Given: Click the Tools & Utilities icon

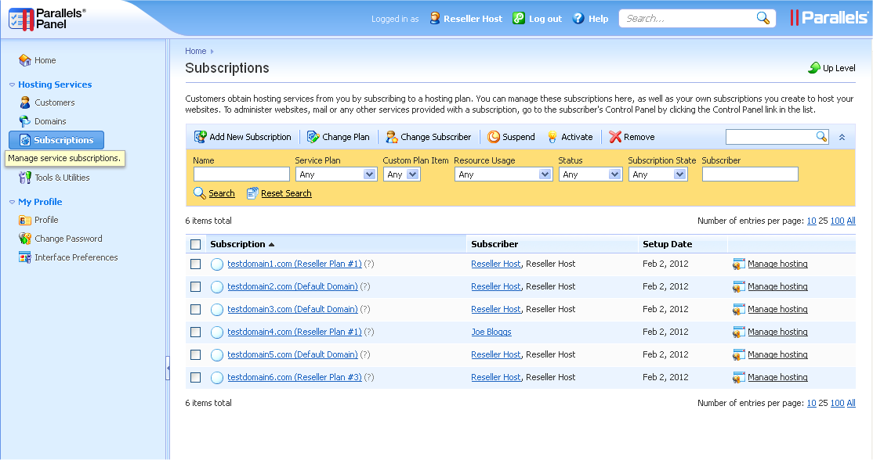Looking at the screenshot, I should 25,178.
